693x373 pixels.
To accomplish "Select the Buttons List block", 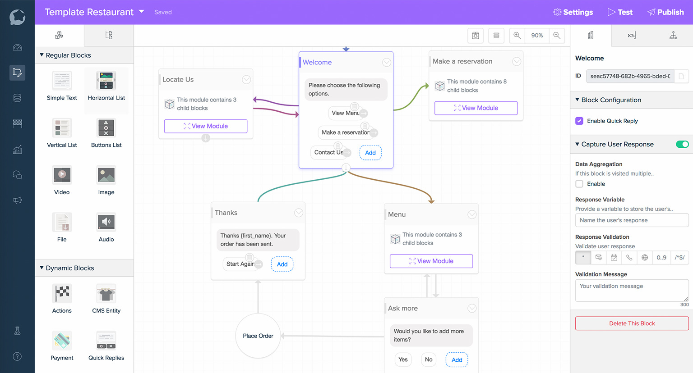I will point(106,133).
